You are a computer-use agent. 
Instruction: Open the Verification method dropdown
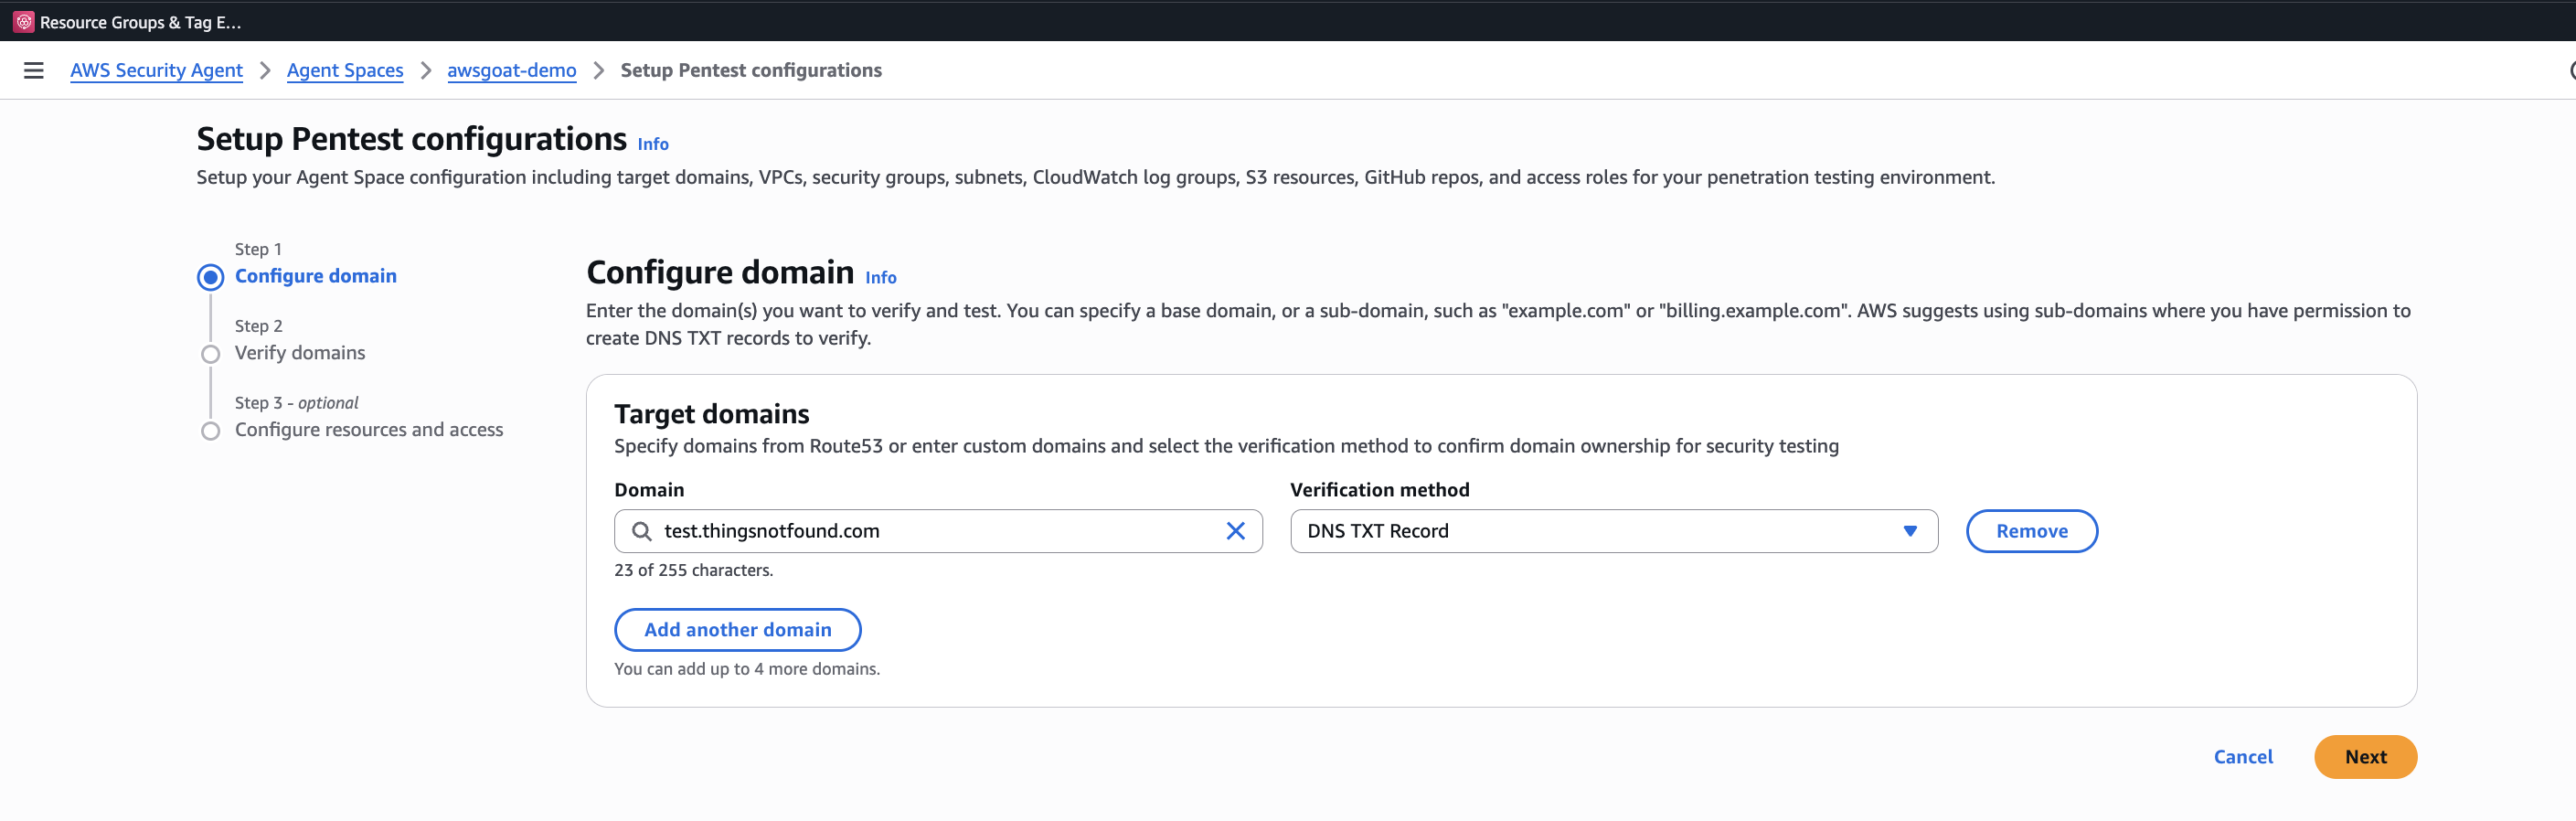[1613, 531]
